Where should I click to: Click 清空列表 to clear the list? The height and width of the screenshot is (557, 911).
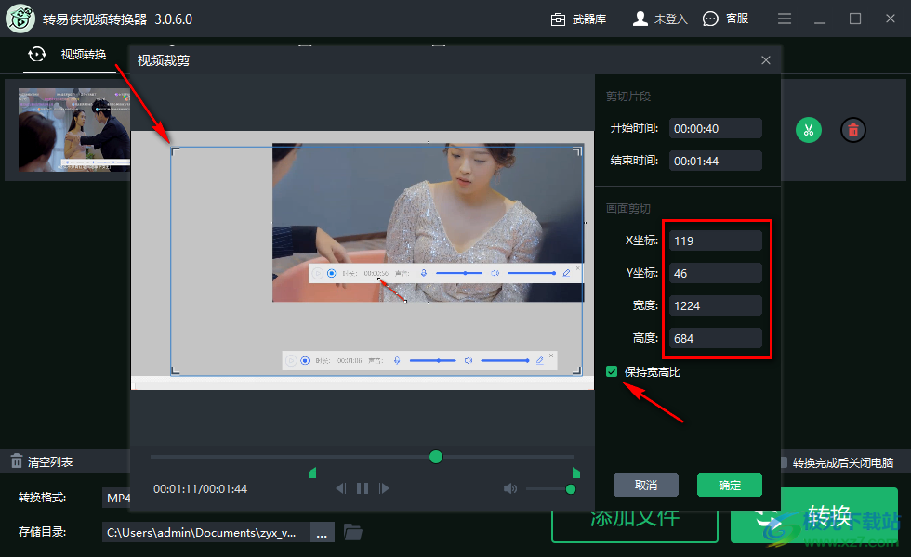pyautogui.click(x=42, y=462)
